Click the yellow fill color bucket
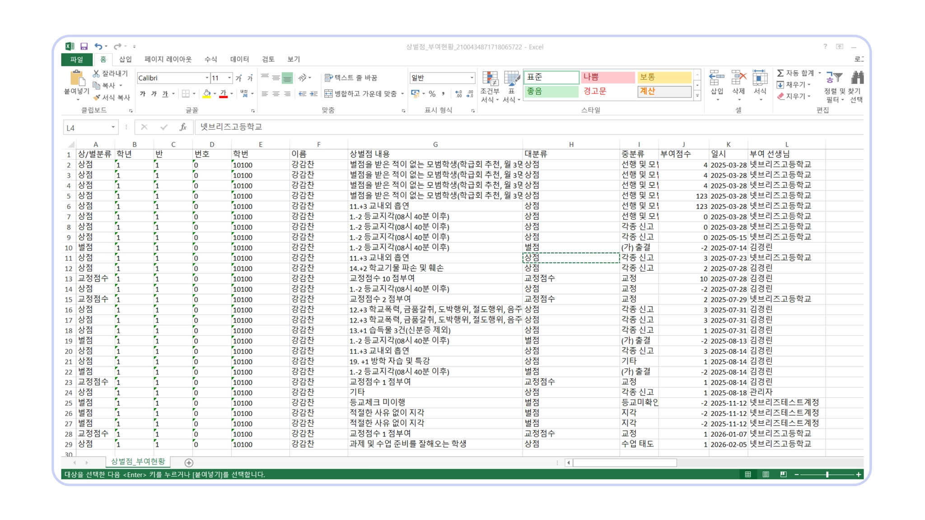 207,94
